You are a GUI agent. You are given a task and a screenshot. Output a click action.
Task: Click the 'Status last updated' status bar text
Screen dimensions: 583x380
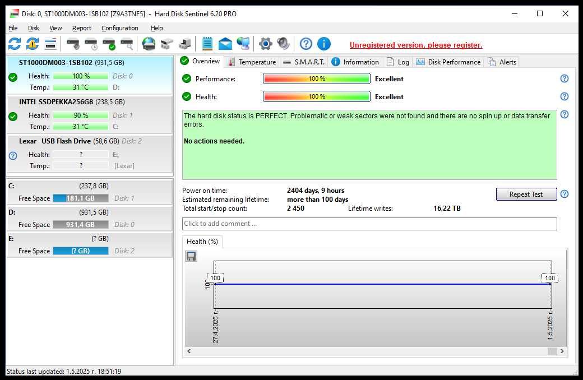tap(64, 371)
